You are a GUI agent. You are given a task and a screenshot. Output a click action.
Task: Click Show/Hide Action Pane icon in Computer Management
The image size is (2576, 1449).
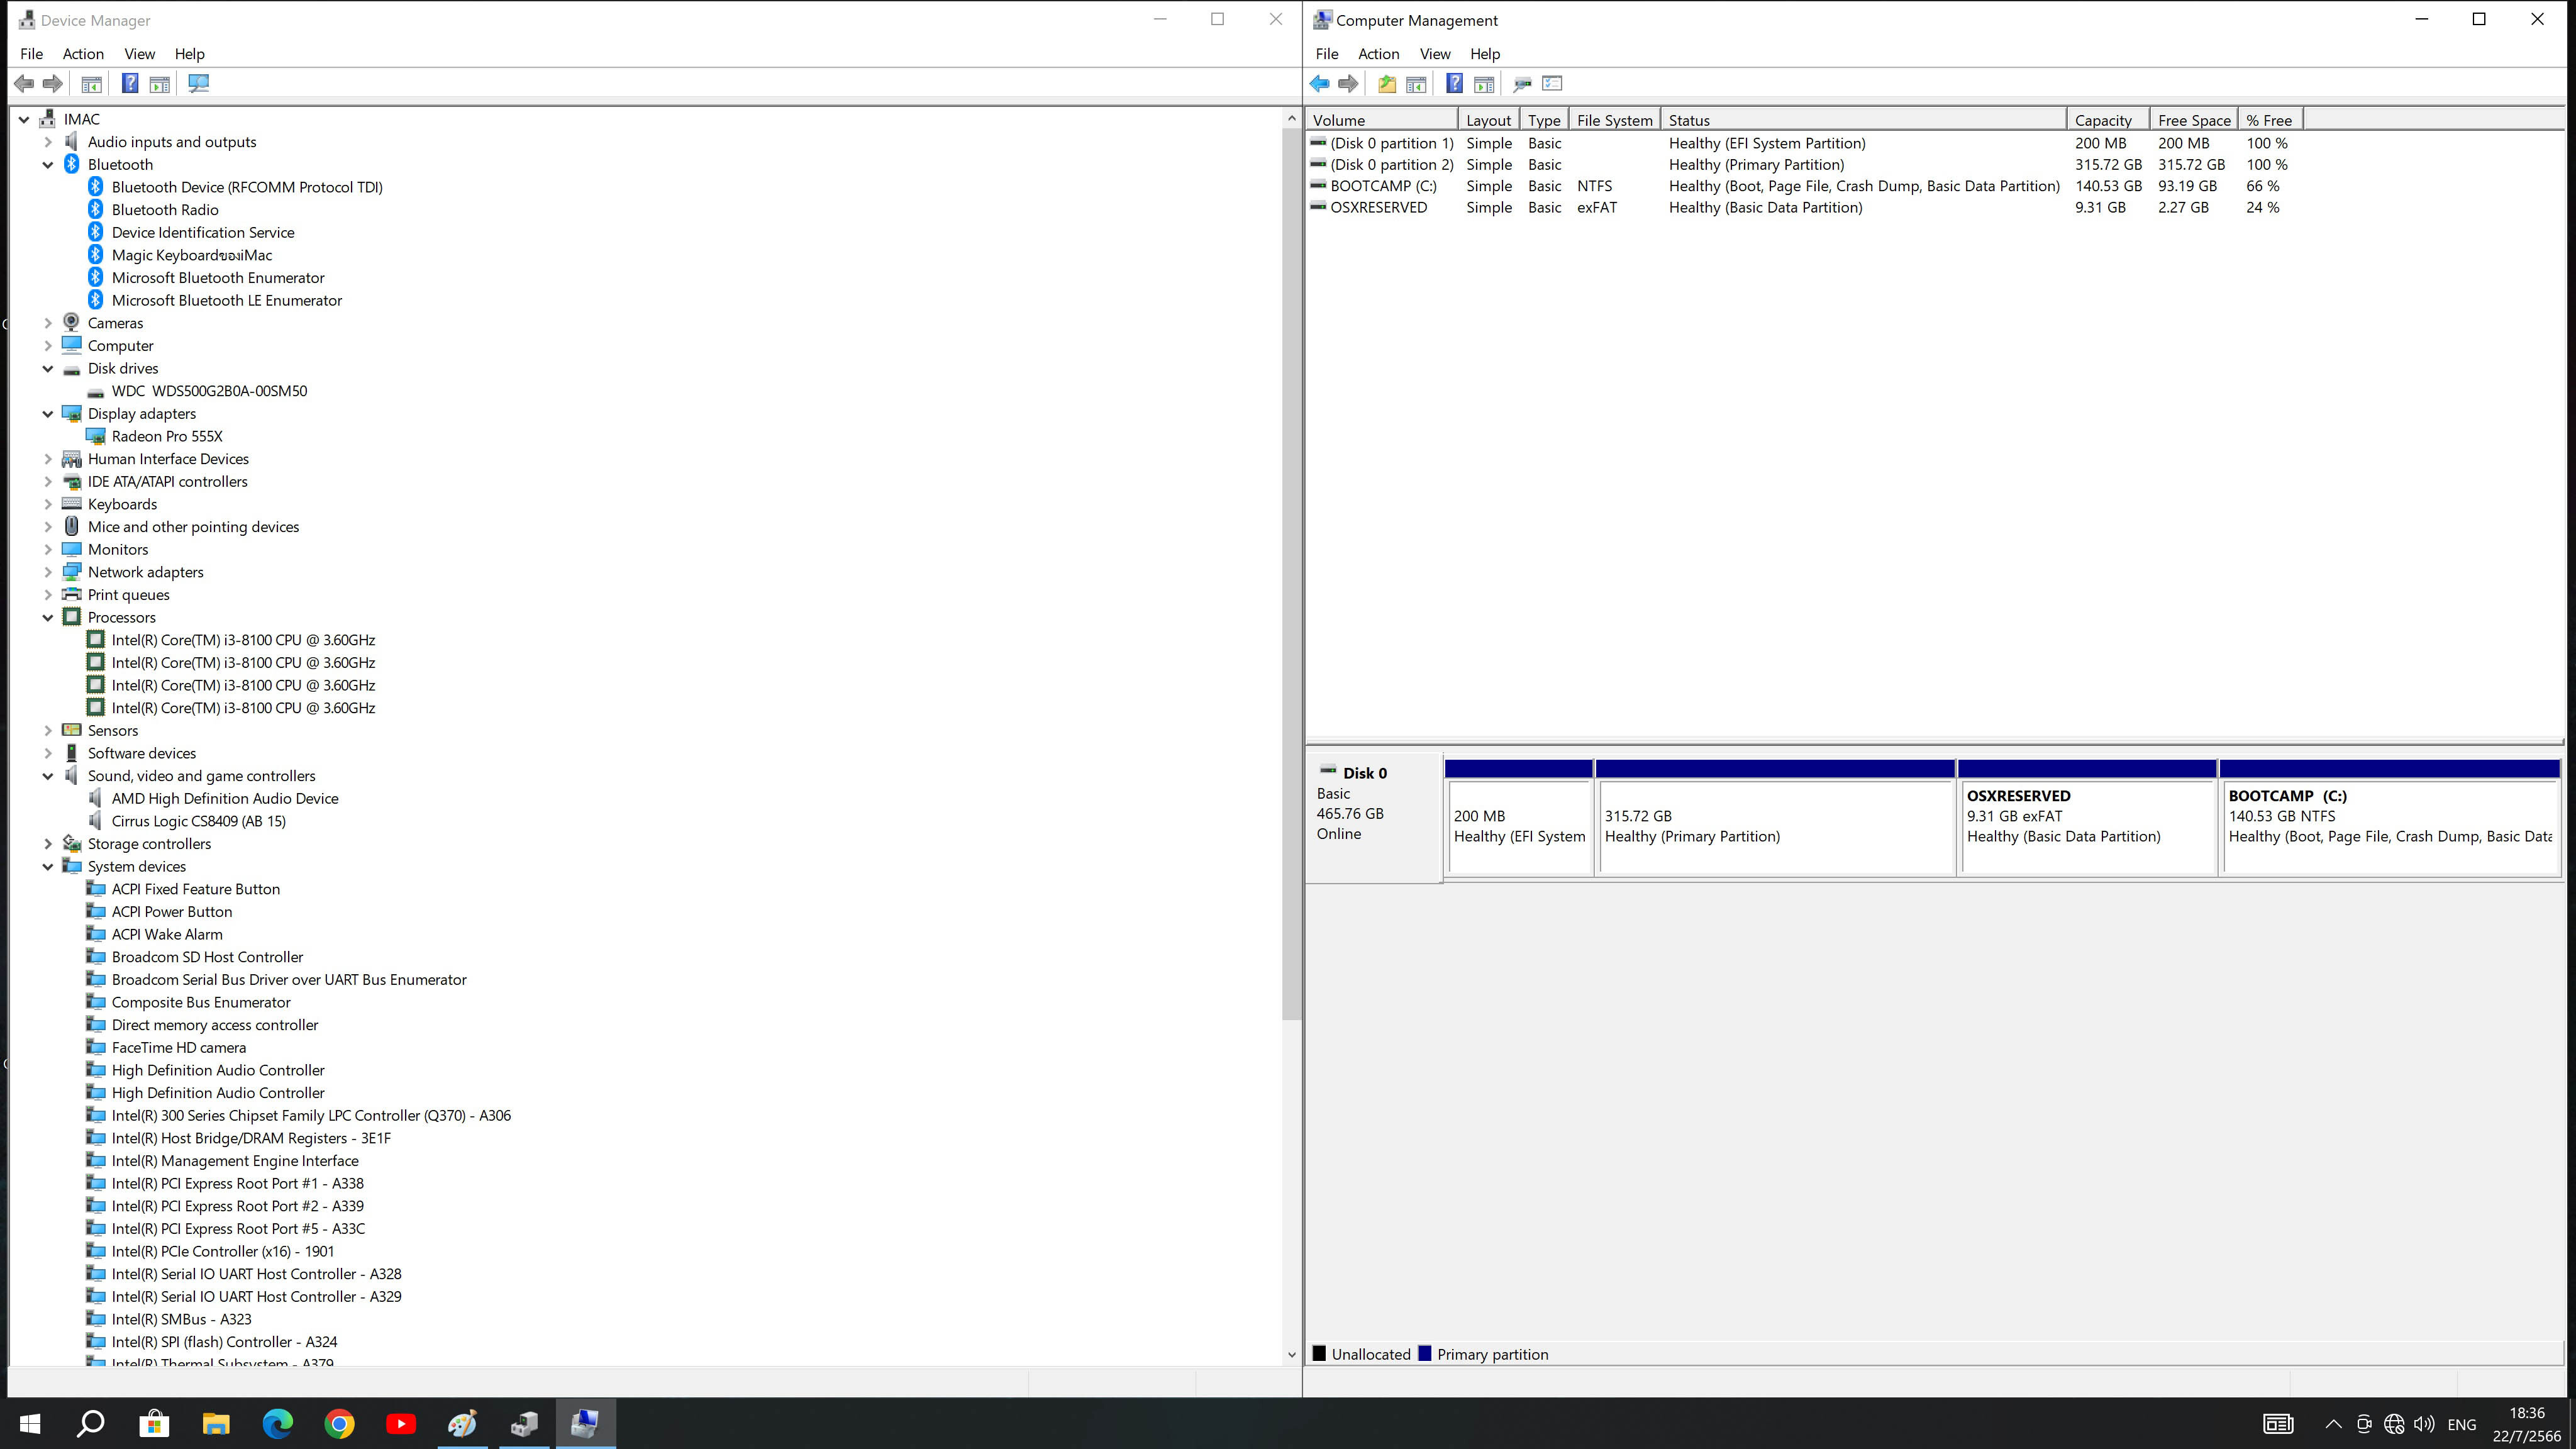[x=1485, y=84]
